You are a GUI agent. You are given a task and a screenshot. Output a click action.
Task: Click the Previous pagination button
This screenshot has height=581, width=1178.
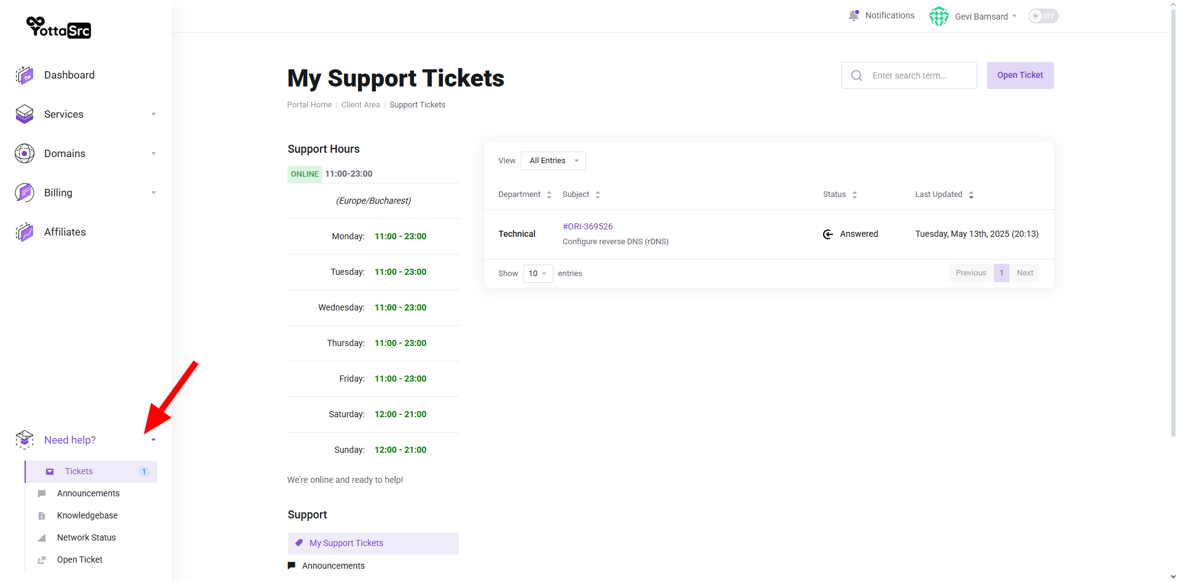[x=971, y=273]
